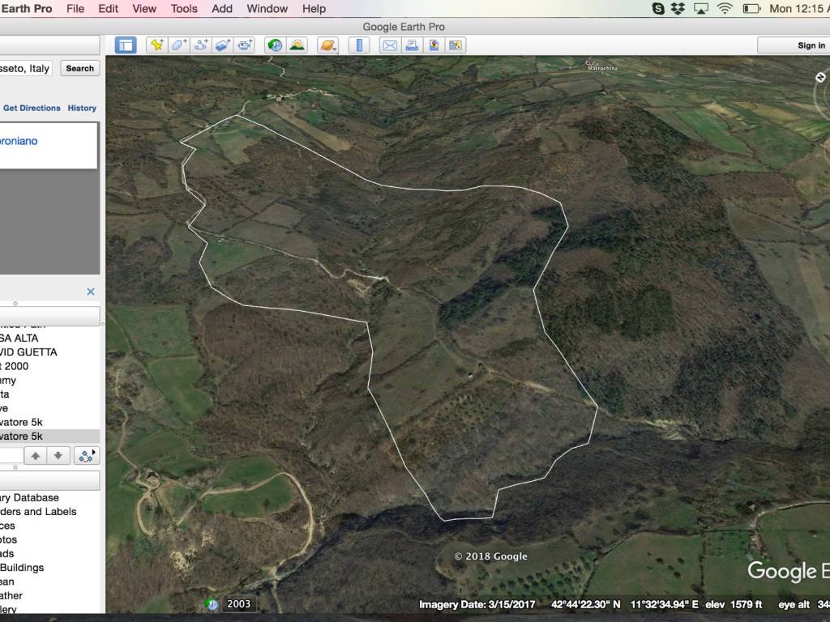Click the Record a Tour camera icon
The height and width of the screenshot is (622, 830).
[245, 45]
